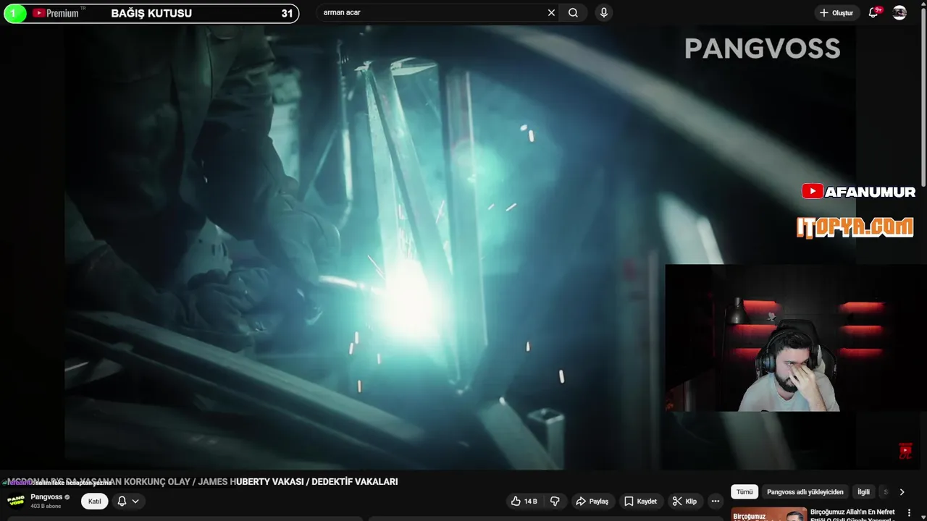Viewport: 927px width, 521px height.
Task: Open the Oluştur create button
Action: 836,13
